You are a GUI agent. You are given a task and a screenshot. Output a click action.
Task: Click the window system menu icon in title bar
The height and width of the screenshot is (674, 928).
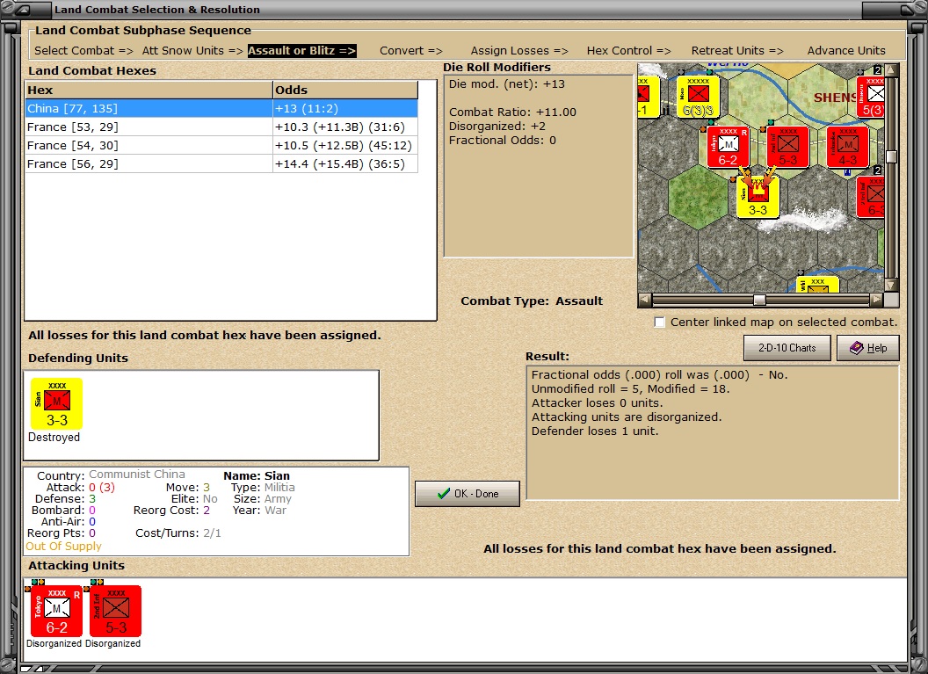(25, 10)
